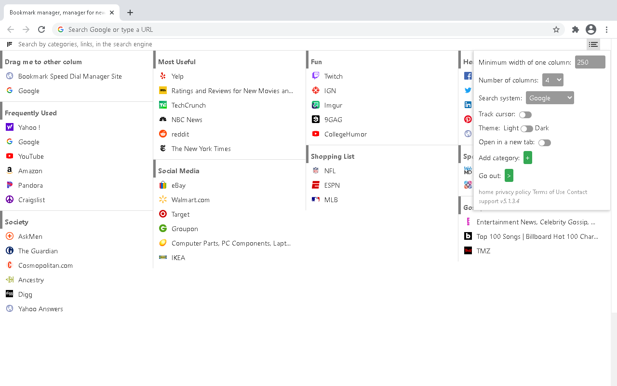Select the Bookmark manager browser tab
This screenshot has height=386, width=617.
coord(57,13)
